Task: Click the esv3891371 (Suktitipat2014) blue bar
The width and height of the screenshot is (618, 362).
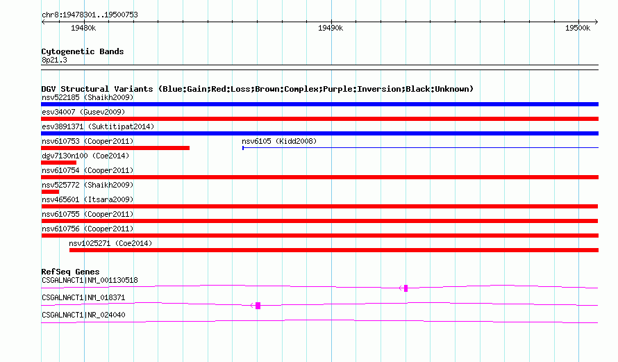Action: [x=319, y=133]
